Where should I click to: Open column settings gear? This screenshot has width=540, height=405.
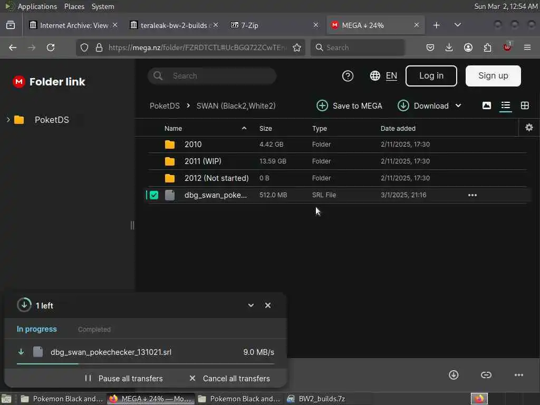click(529, 128)
